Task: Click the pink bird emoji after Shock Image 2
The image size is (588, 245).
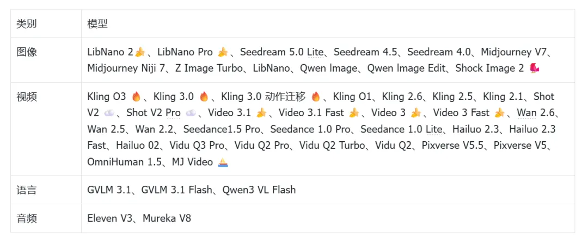Action: pos(534,68)
